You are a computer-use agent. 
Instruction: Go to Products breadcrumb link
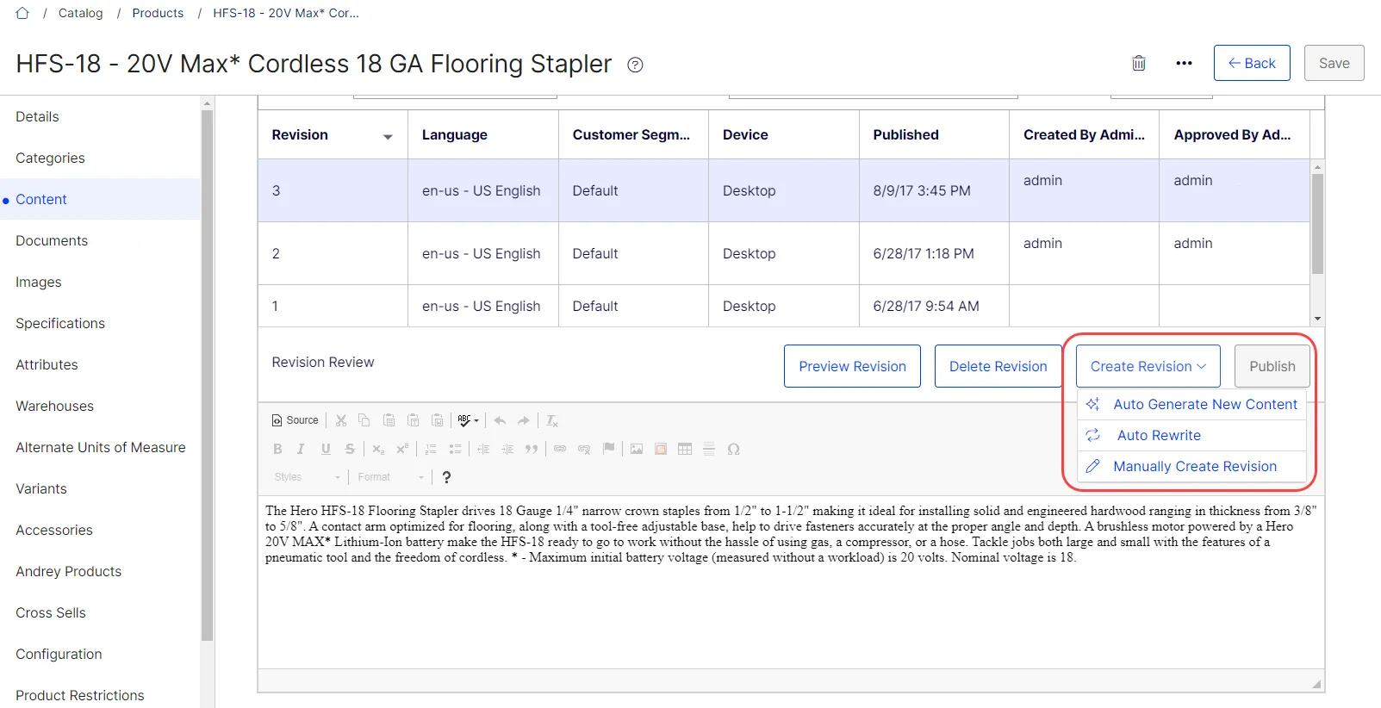[158, 13]
